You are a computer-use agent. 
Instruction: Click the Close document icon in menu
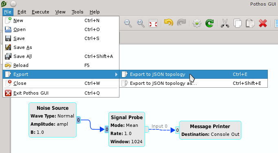pyautogui.click(x=8, y=83)
